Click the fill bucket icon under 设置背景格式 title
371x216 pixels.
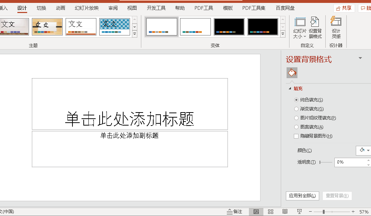pos(292,72)
